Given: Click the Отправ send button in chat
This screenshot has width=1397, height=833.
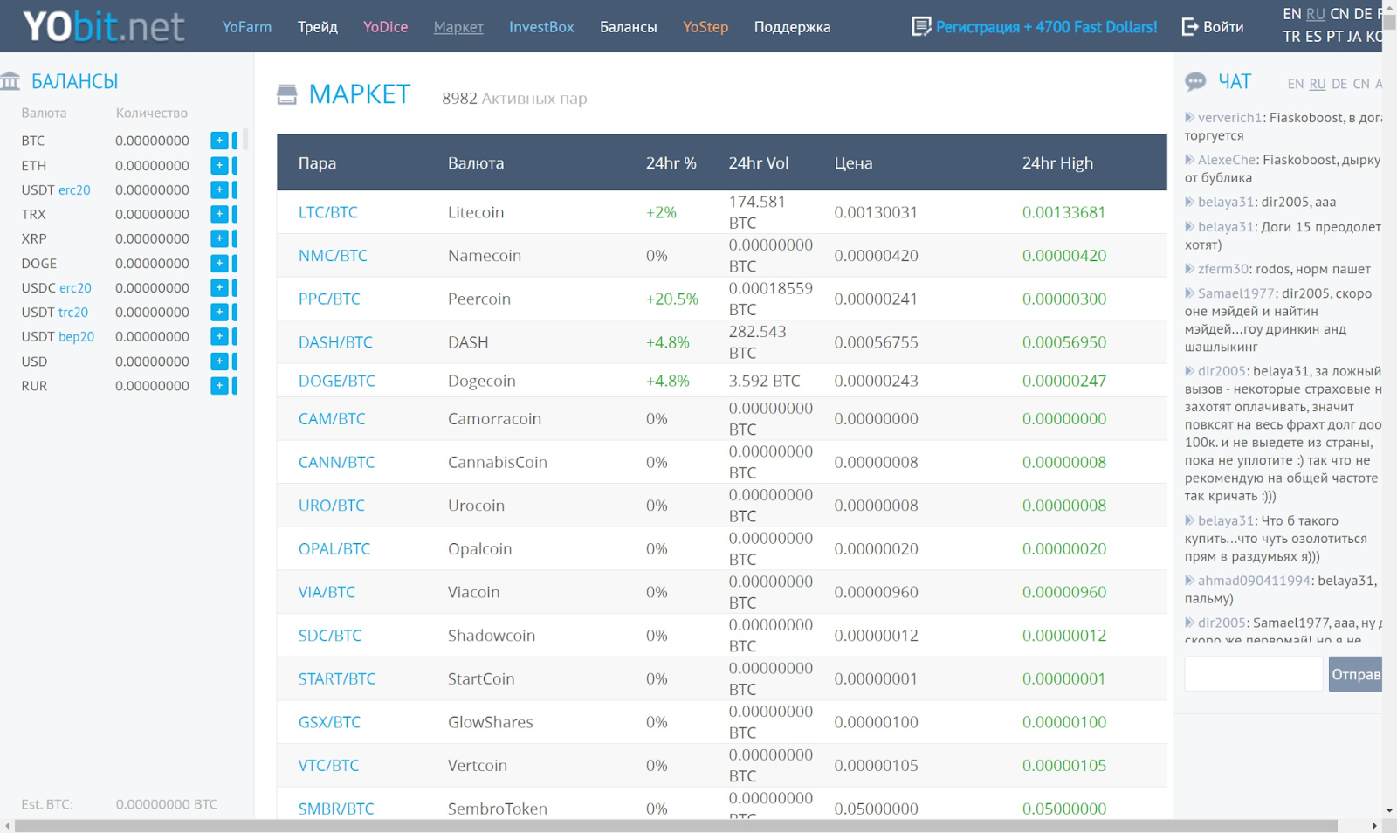Looking at the screenshot, I should coord(1355,674).
